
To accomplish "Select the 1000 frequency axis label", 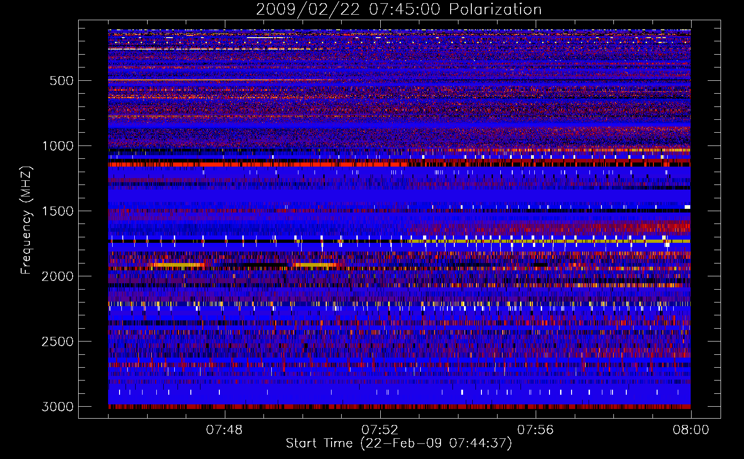I will [58, 146].
